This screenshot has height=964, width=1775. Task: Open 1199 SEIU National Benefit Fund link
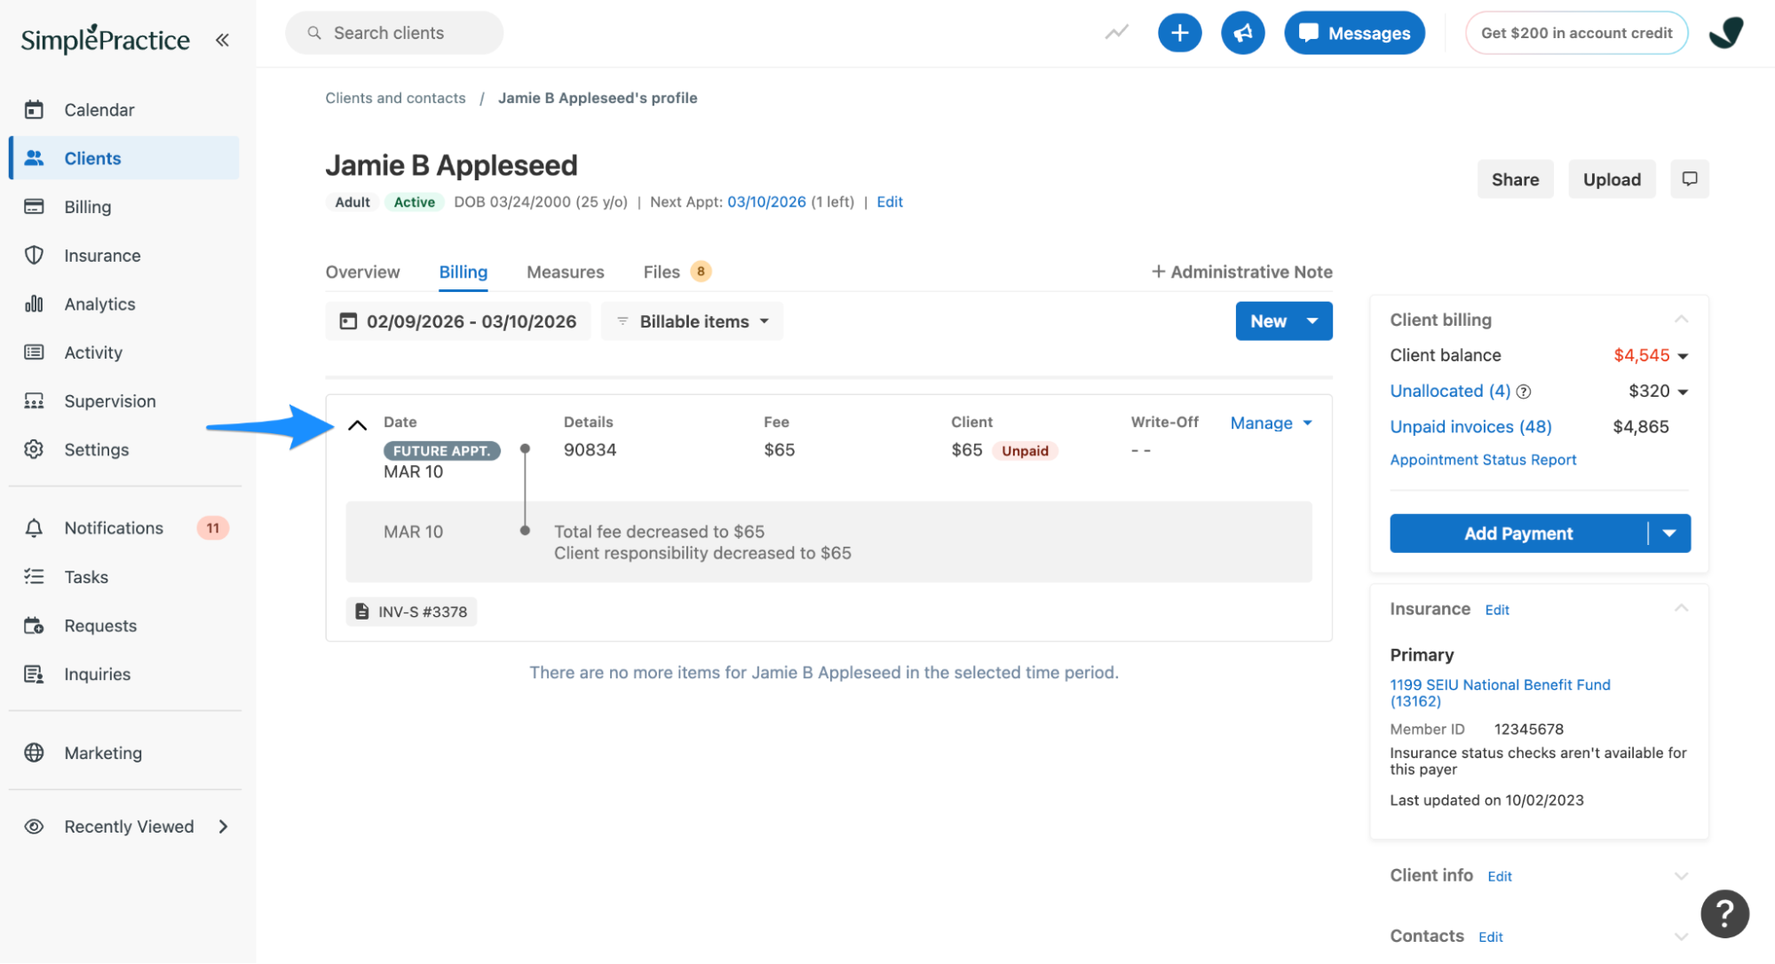pos(1500,692)
